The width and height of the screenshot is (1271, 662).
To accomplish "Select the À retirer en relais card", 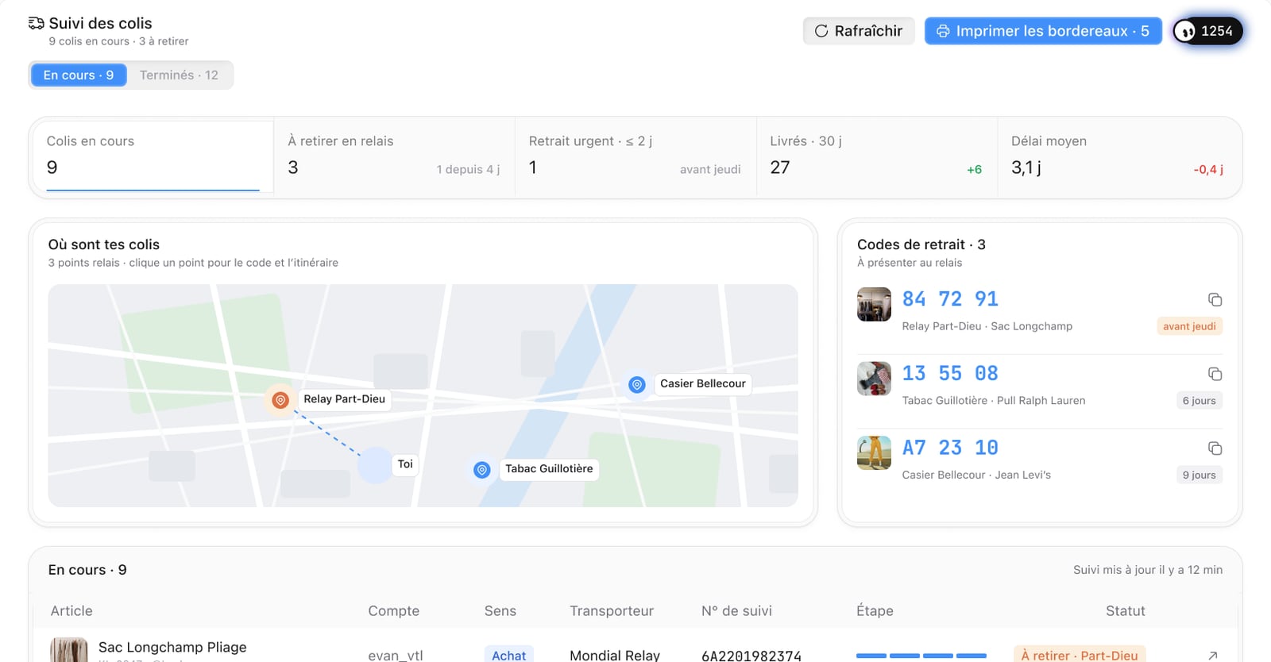I will (x=394, y=156).
